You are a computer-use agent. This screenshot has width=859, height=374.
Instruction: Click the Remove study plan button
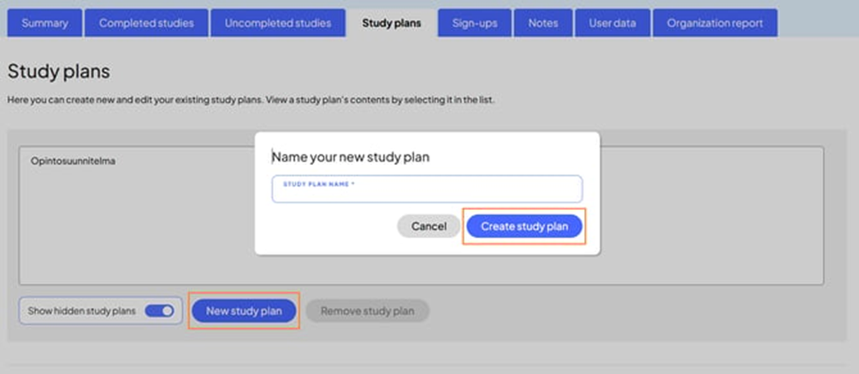pos(367,312)
